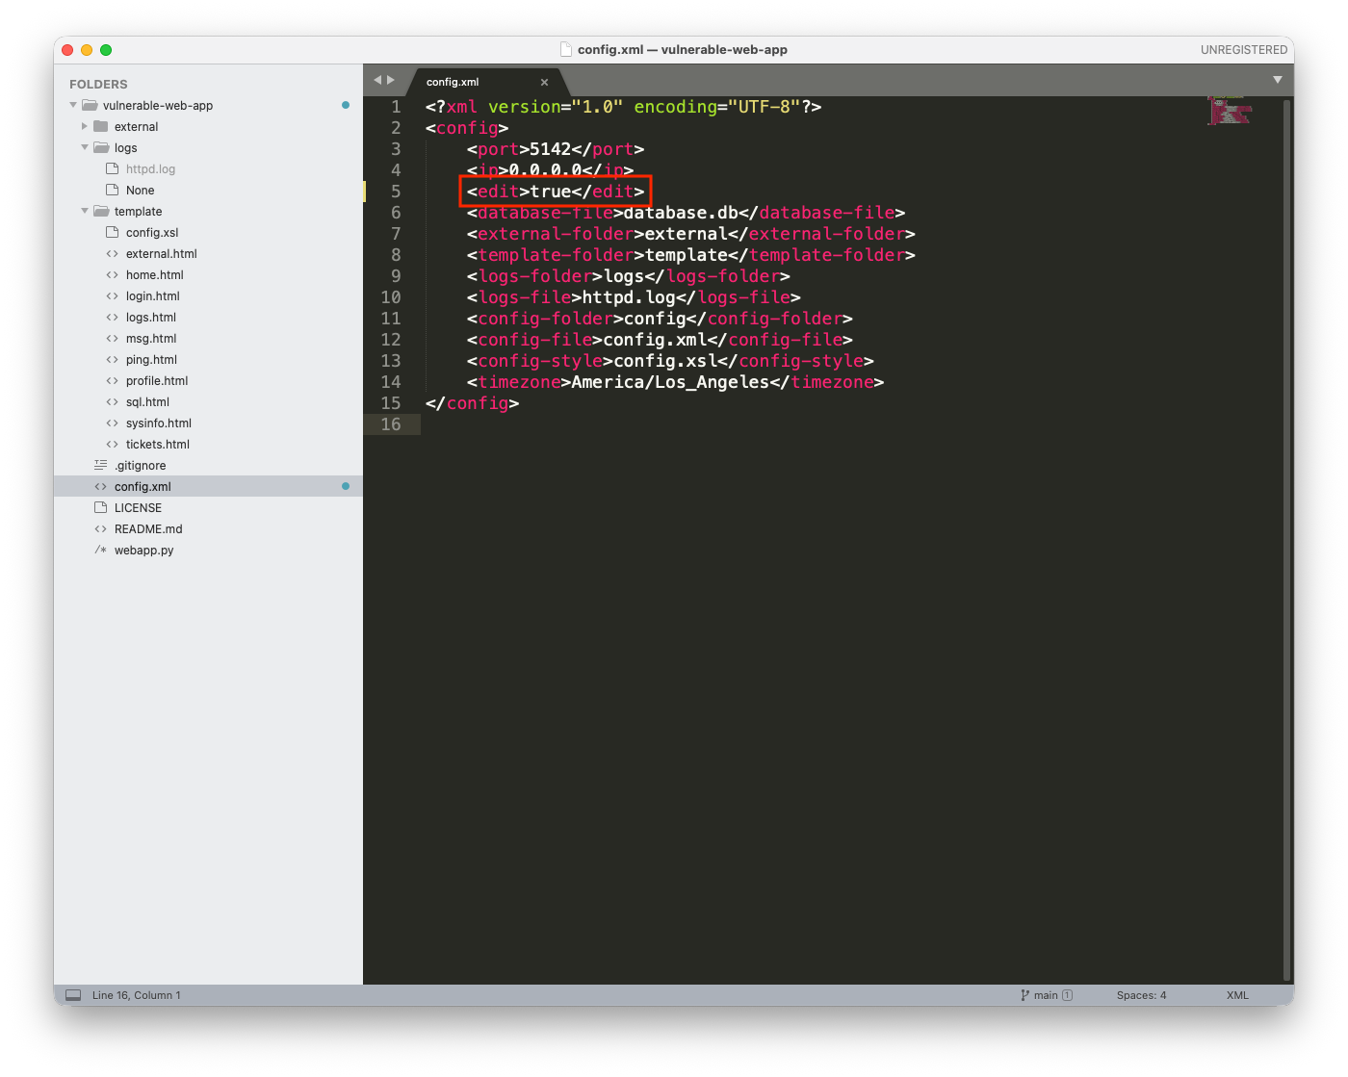Image resolution: width=1348 pixels, height=1077 pixels.
Task: Collapse the template folder
Action: [x=85, y=211]
